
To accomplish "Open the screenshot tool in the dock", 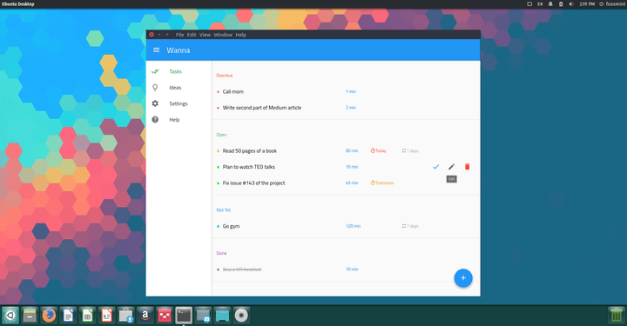I will click(203, 316).
